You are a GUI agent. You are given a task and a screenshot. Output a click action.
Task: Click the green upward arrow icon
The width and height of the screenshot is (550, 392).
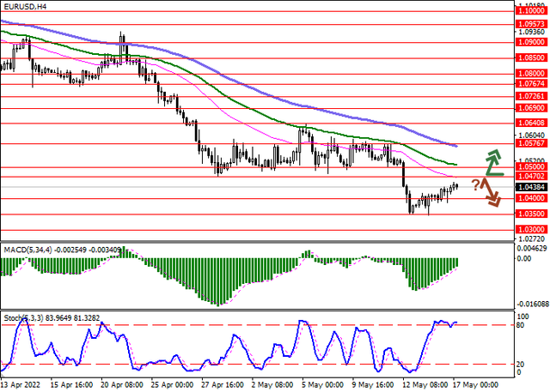tap(495, 162)
